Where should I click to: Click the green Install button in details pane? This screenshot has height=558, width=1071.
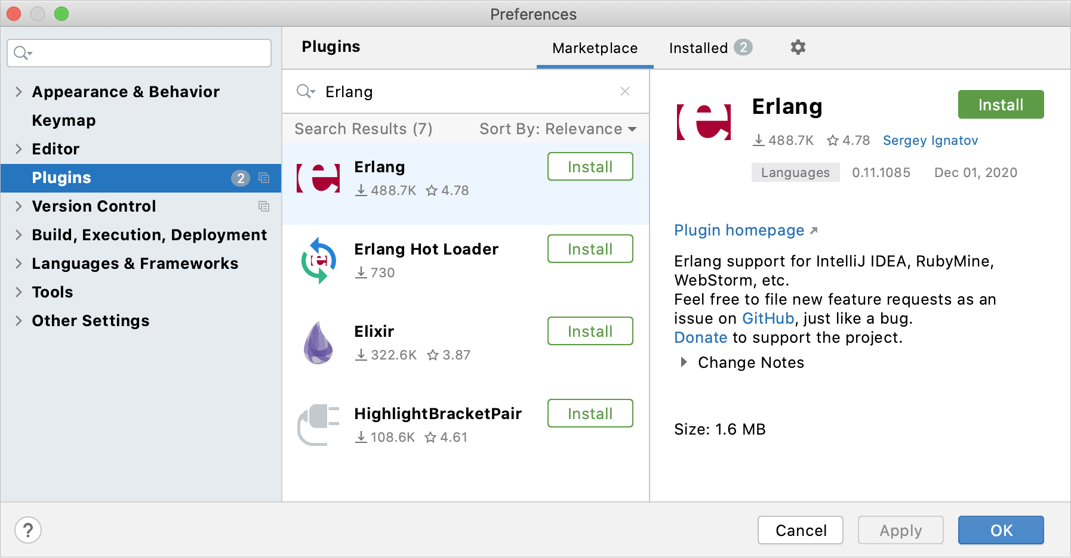click(x=1001, y=104)
